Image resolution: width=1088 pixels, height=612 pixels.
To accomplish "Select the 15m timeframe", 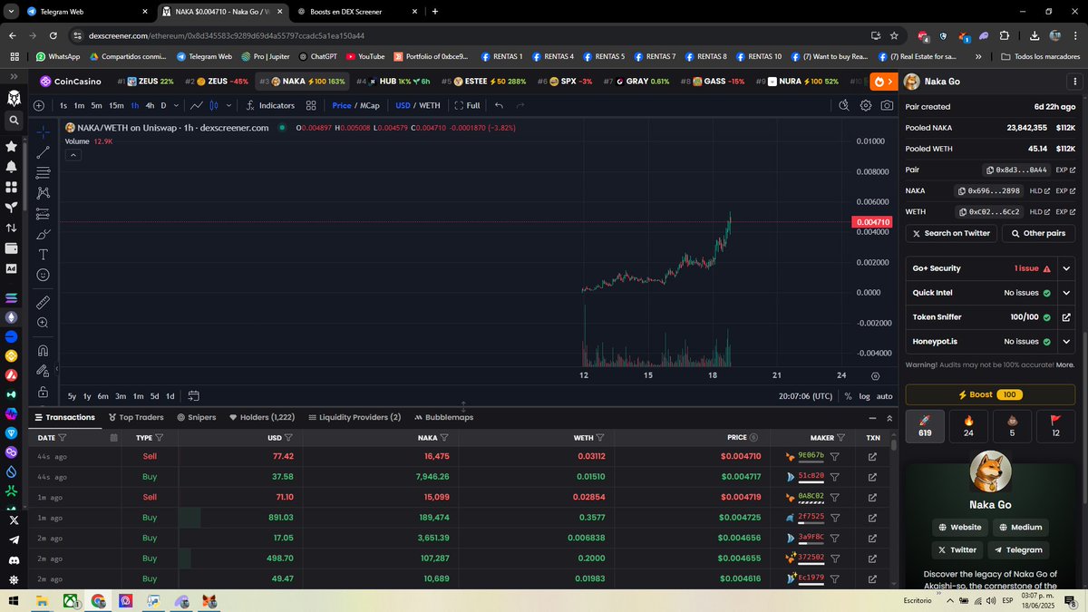I will coord(116,105).
